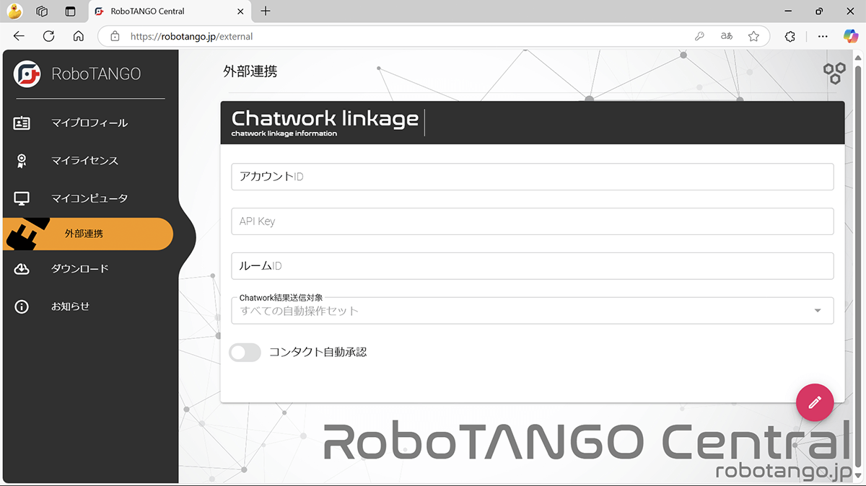
Task: Click the API Key input field
Action: point(532,221)
